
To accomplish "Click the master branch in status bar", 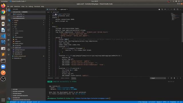I will click(13, 102).
